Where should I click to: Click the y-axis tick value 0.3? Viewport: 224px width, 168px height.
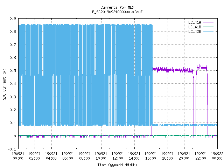[x=13, y=97]
